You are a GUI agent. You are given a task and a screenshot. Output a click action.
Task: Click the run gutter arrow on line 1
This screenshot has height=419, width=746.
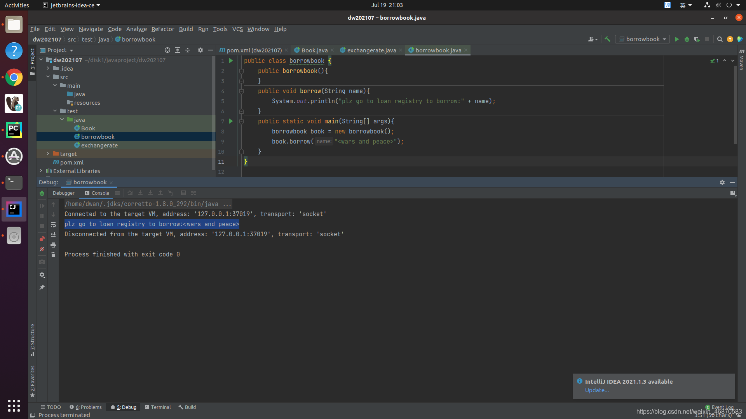coord(231,61)
